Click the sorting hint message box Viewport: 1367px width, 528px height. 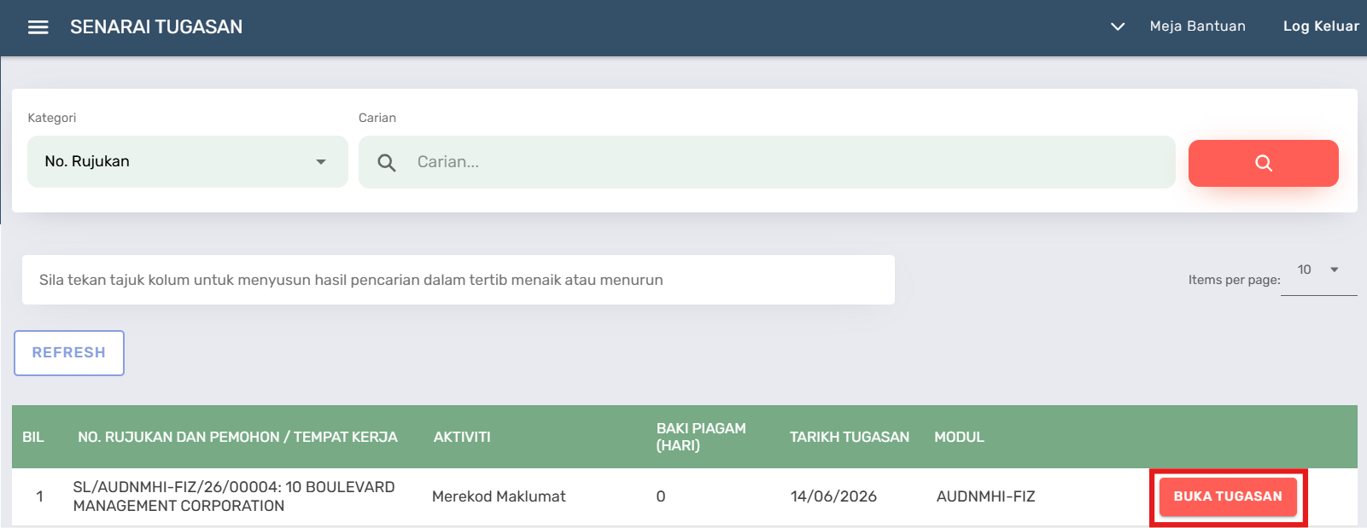(459, 280)
